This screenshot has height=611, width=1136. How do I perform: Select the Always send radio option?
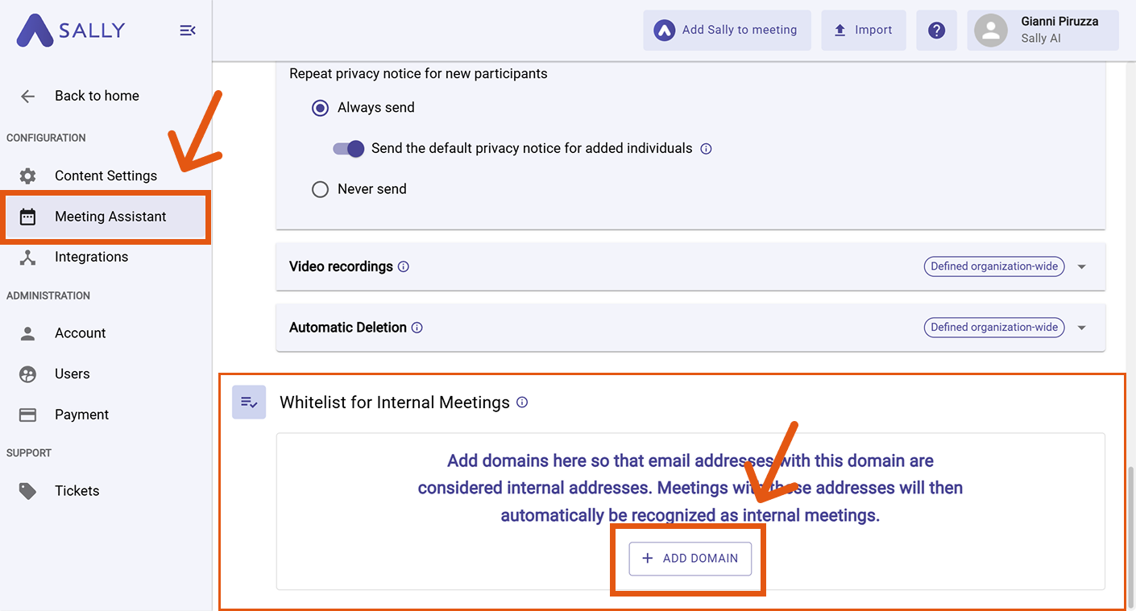click(321, 108)
